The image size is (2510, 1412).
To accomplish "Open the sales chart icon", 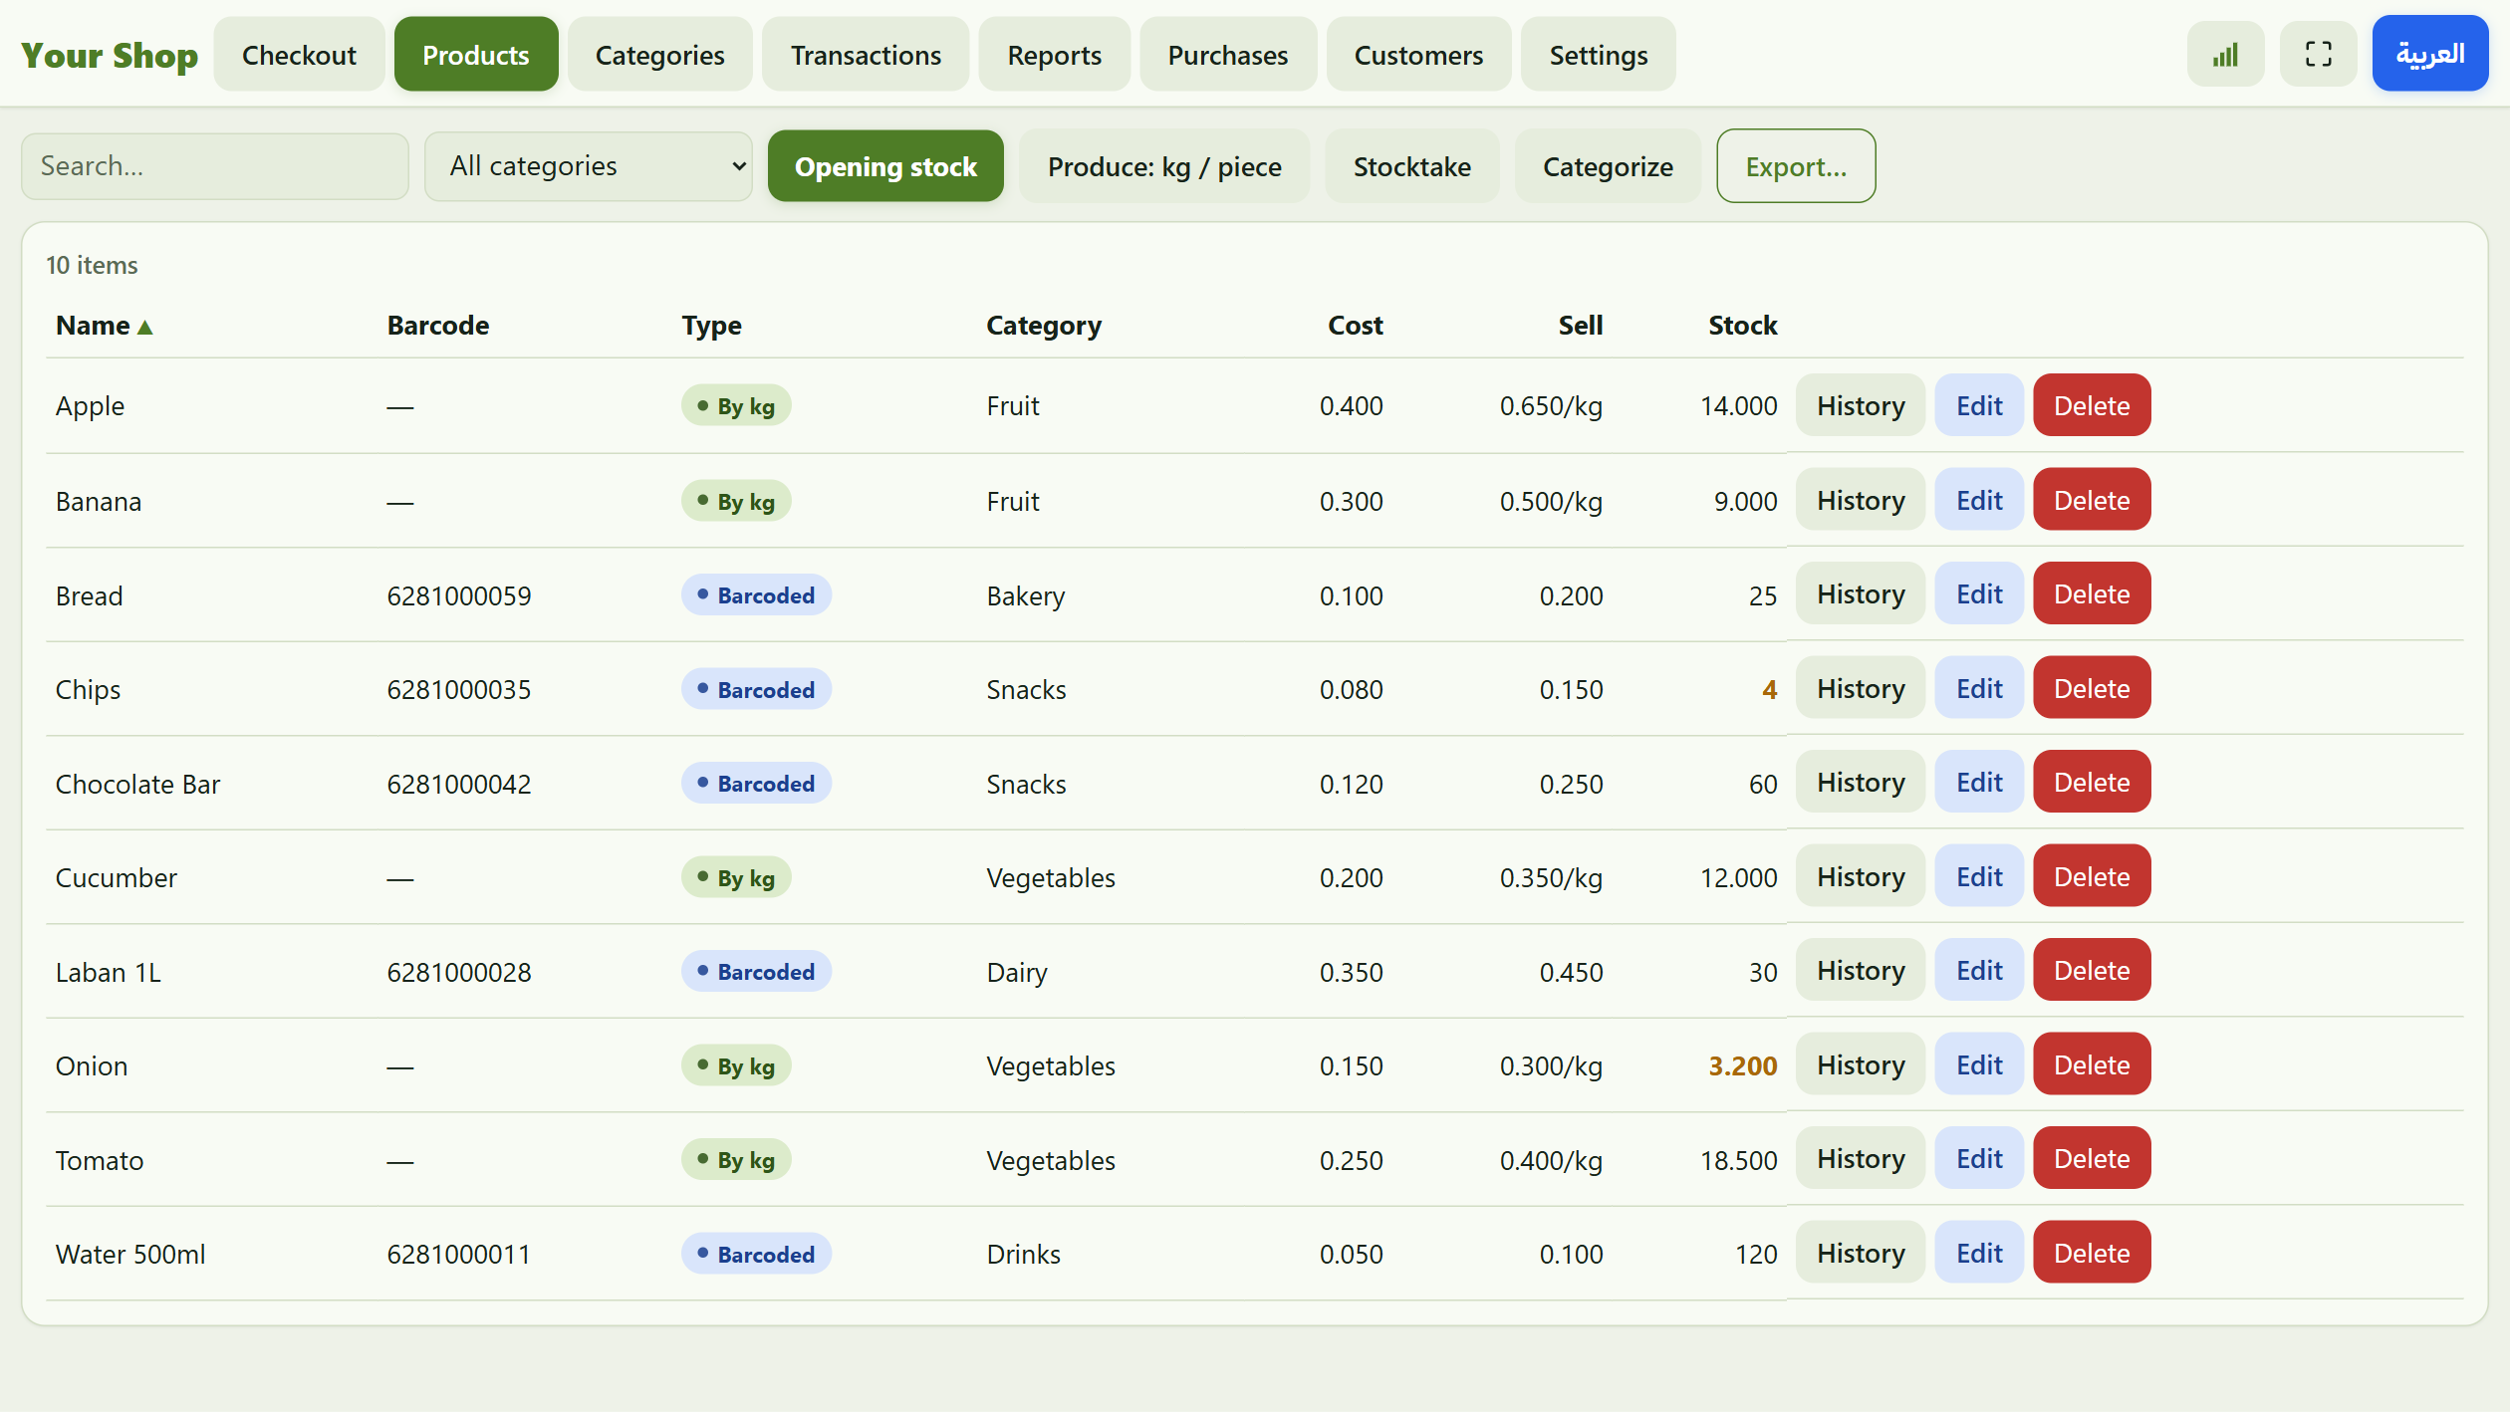I will (x=2225, y=55).
